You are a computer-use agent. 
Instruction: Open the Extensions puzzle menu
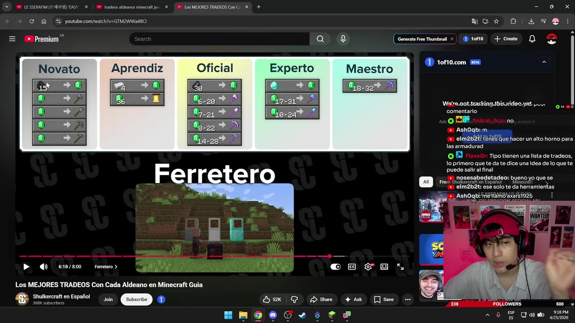(x=513, y=21)
